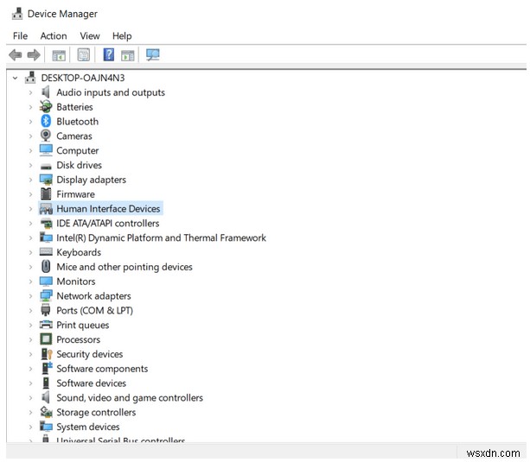The width and height of the screenshot is (530, 462).
Task: Expand the Processors category chevron
Action: tap(30, 339)
